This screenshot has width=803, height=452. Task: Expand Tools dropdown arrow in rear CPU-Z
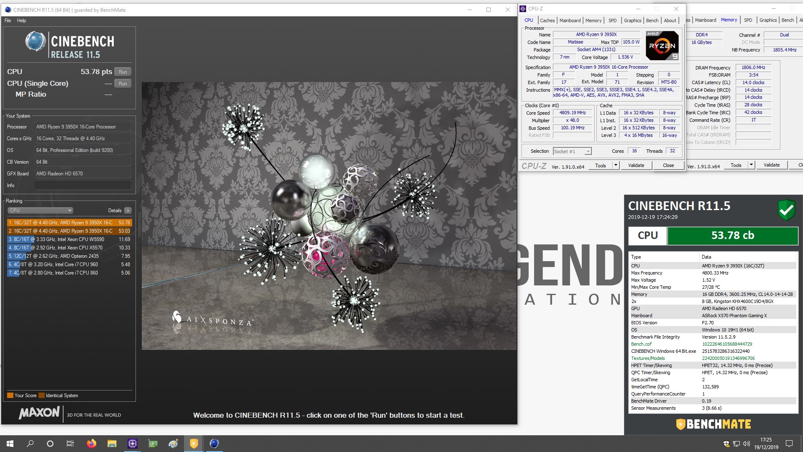(751, 165)
